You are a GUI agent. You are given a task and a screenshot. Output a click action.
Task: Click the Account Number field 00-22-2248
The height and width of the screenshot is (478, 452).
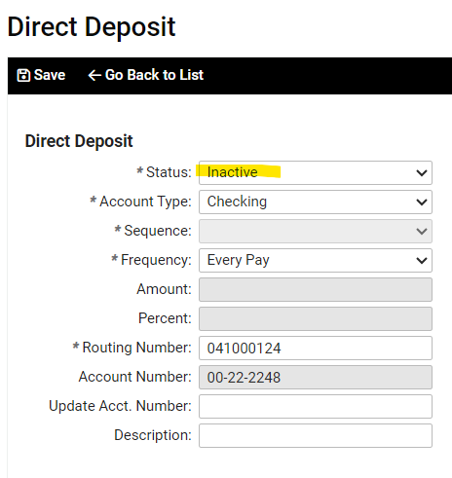point(316,377)
